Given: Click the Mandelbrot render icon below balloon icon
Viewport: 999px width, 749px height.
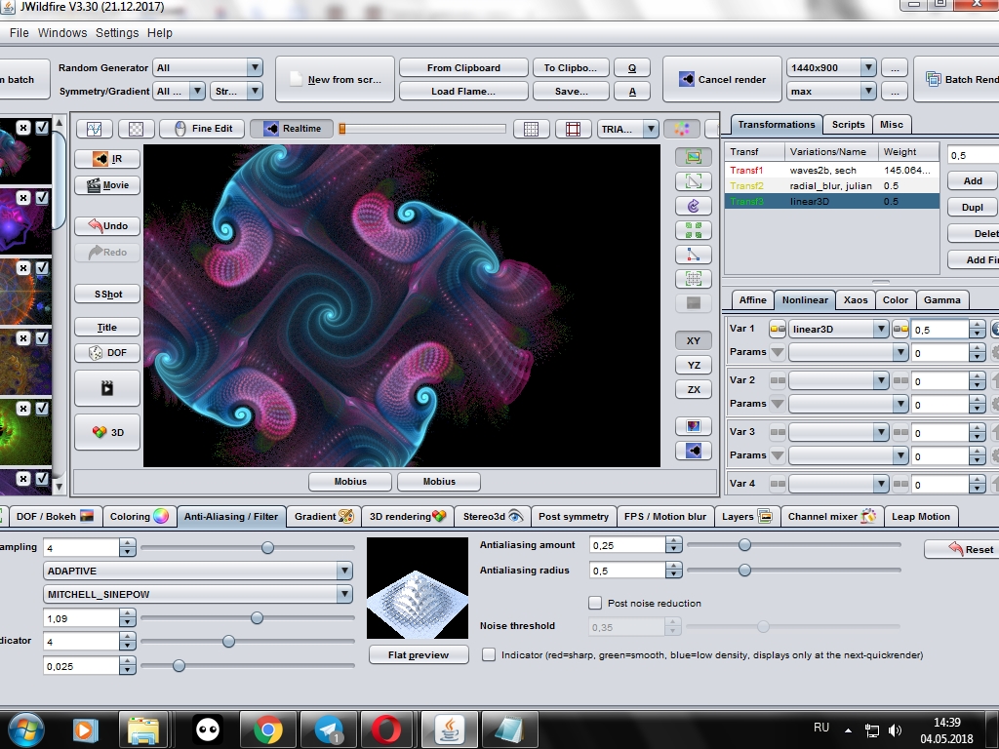Looking at the screenshot, I should point(694,451).
